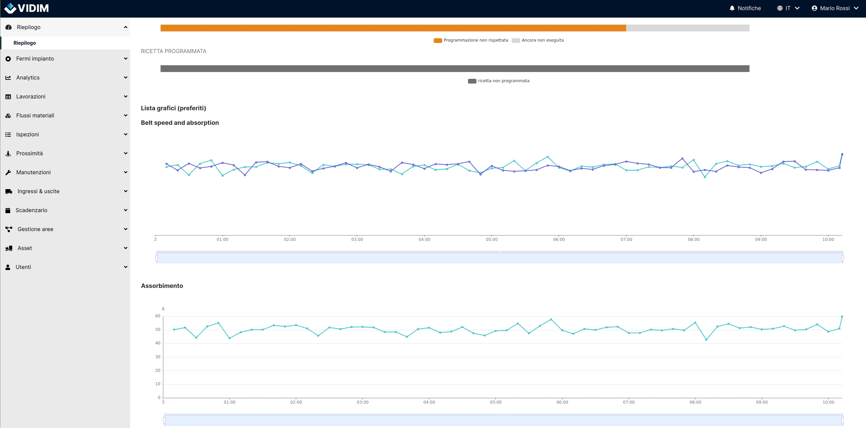Click the VIDIM logo icon
Screen dimensions: 866x428
point(10,8)
